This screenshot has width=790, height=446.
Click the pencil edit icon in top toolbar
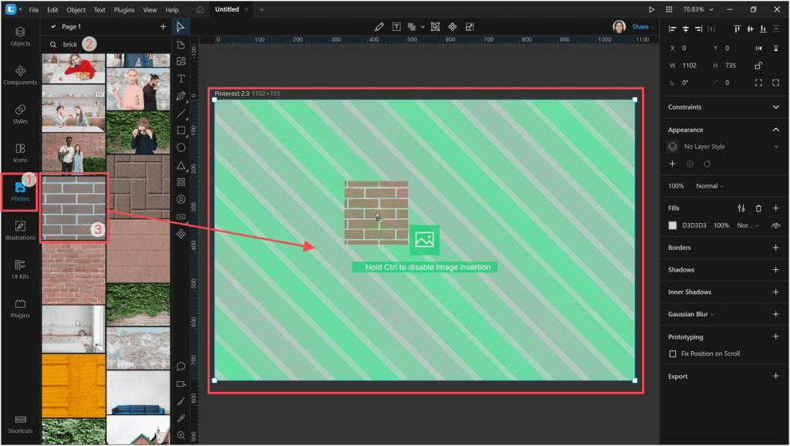(x=379, y=27)
